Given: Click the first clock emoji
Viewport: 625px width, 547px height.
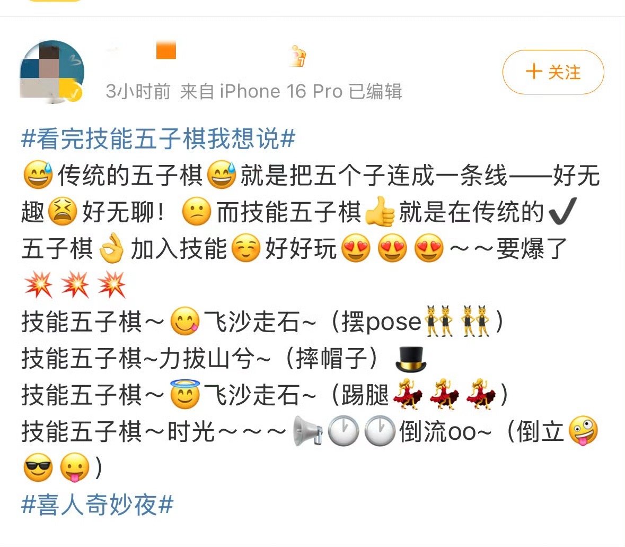Looking at the screenshot, I should (x=343, y=431).
